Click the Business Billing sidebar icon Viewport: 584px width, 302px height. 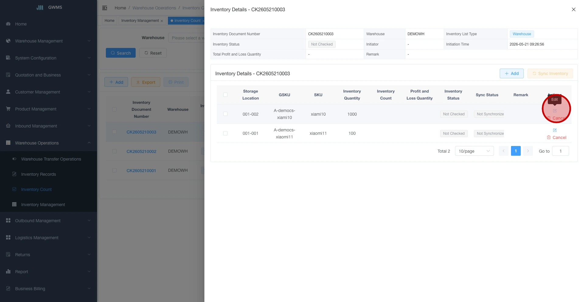[x=8, y=289]
